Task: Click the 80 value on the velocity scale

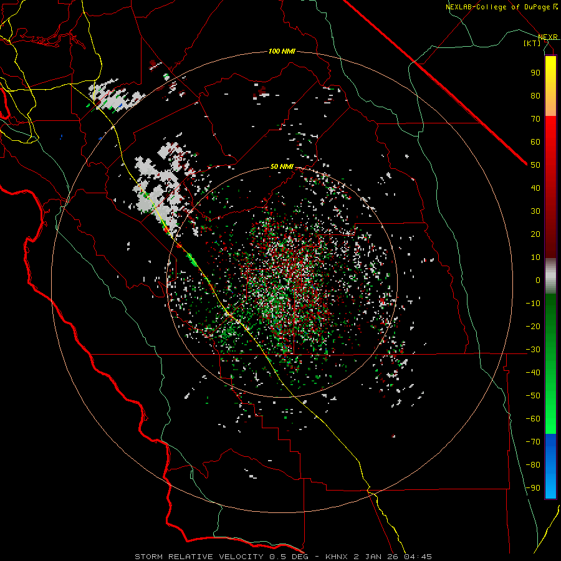Action: [535, 95]
